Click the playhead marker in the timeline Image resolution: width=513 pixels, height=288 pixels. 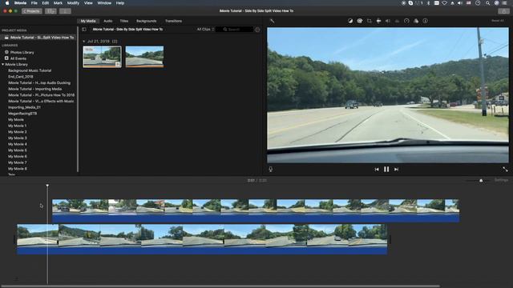click(47, 186)
